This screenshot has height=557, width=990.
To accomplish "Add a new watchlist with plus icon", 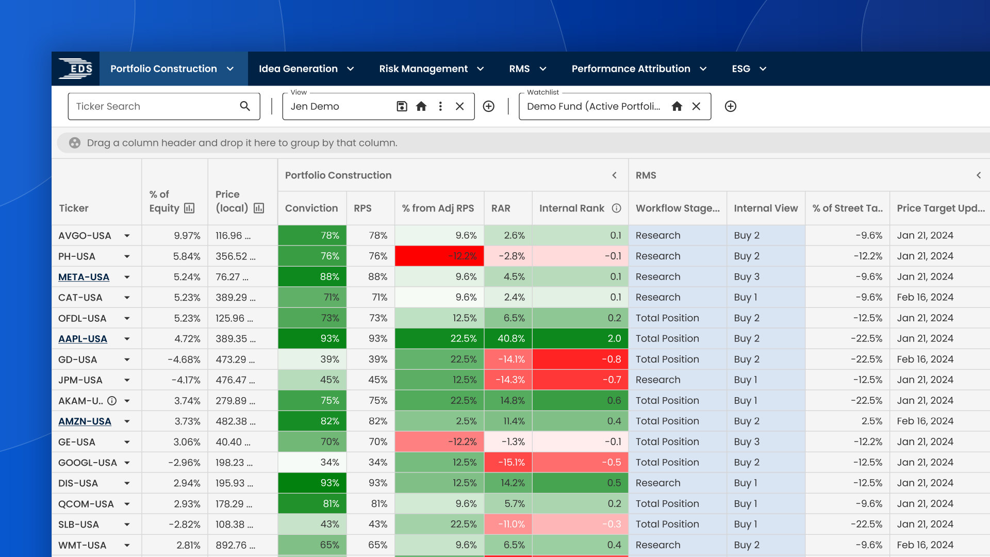I will 731,106.
